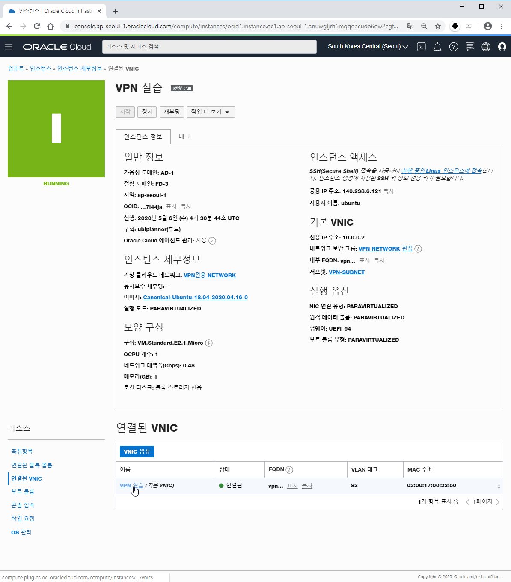
Task: Open the hamburger navigation menu
Action: [x=9, y=47]
